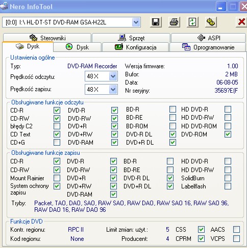This screenshot has height=248, width=247.
Task: Toggle the CD+G read checkbox
Action: tap(57, 143)
